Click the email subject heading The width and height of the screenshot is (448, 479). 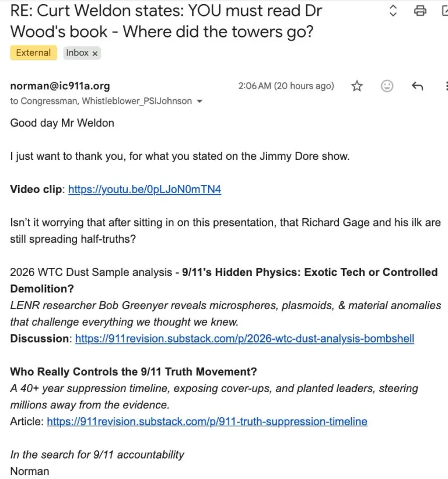tap(166, 21)
